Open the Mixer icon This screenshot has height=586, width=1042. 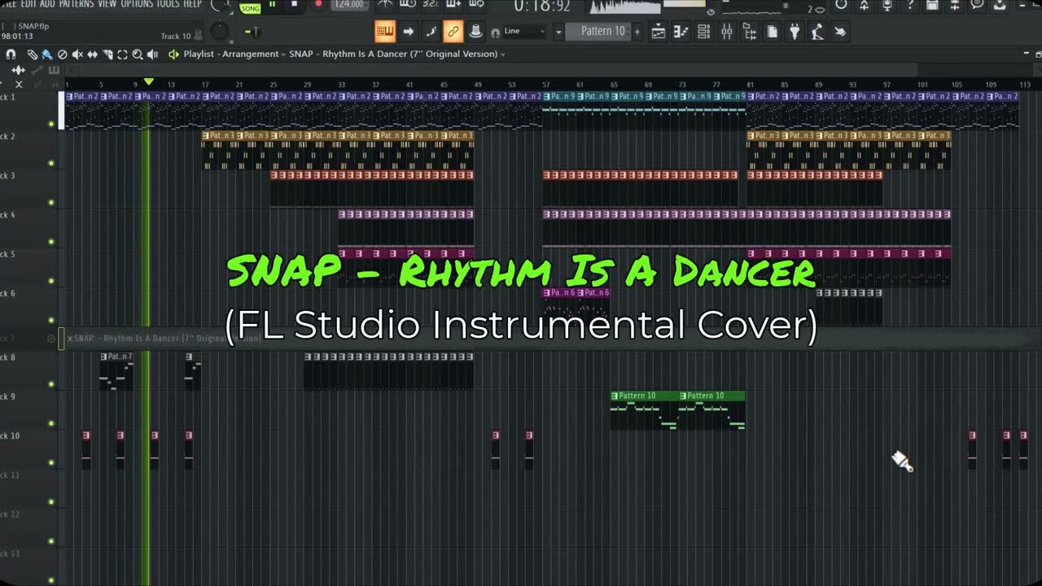point(727,32)
